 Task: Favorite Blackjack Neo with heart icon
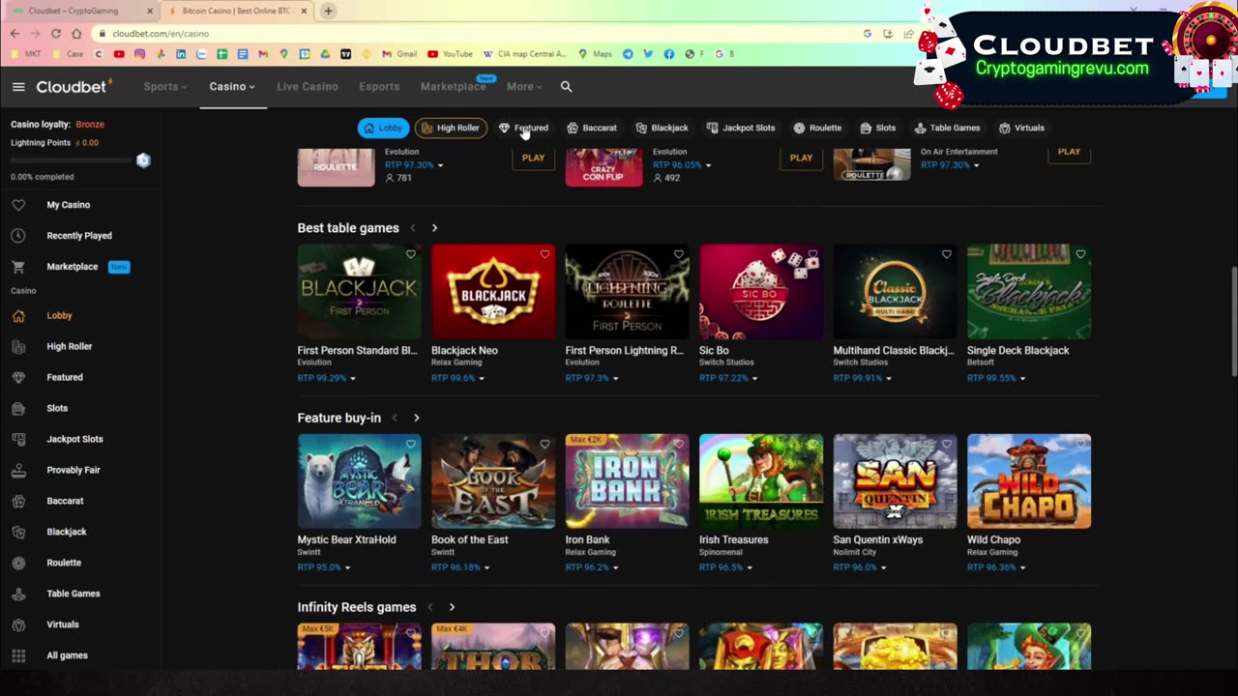545,254
